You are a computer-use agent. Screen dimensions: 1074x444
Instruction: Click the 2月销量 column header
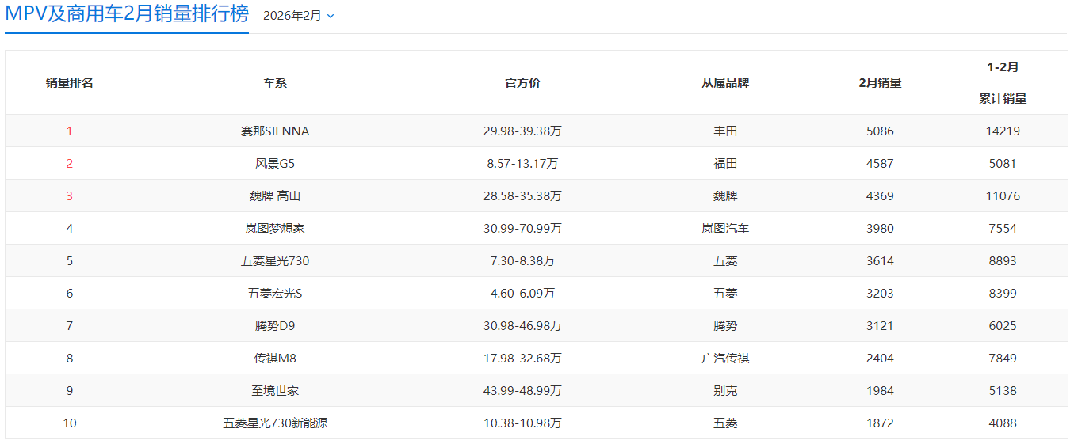880,83
